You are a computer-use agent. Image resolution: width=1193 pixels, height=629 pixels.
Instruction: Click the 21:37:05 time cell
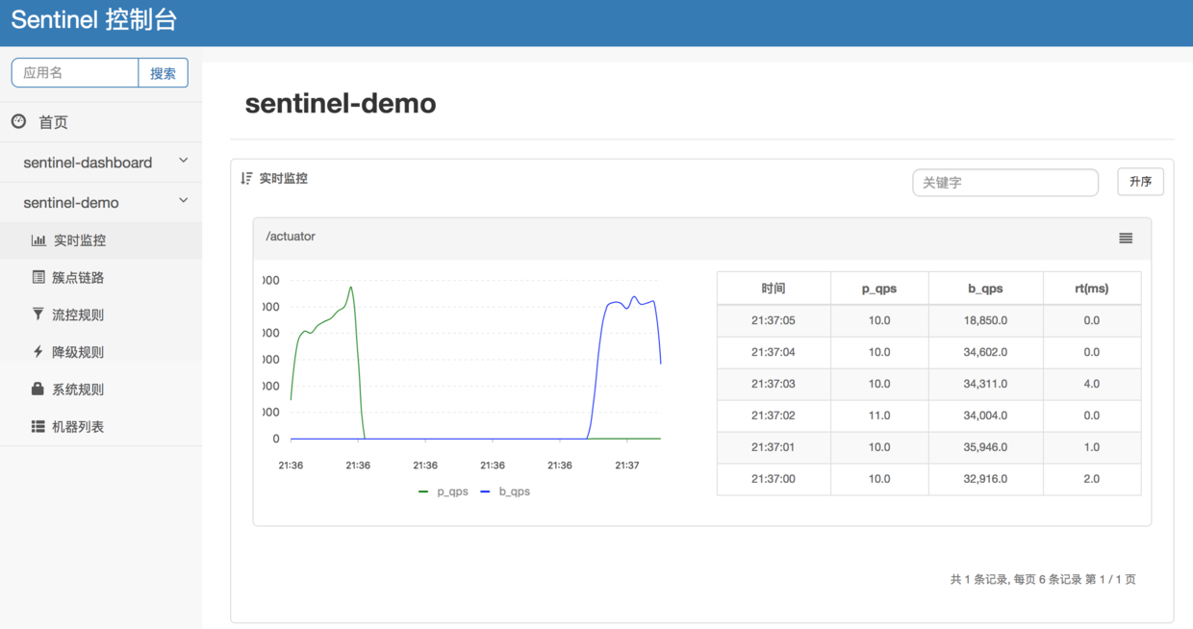coord(774,320)
